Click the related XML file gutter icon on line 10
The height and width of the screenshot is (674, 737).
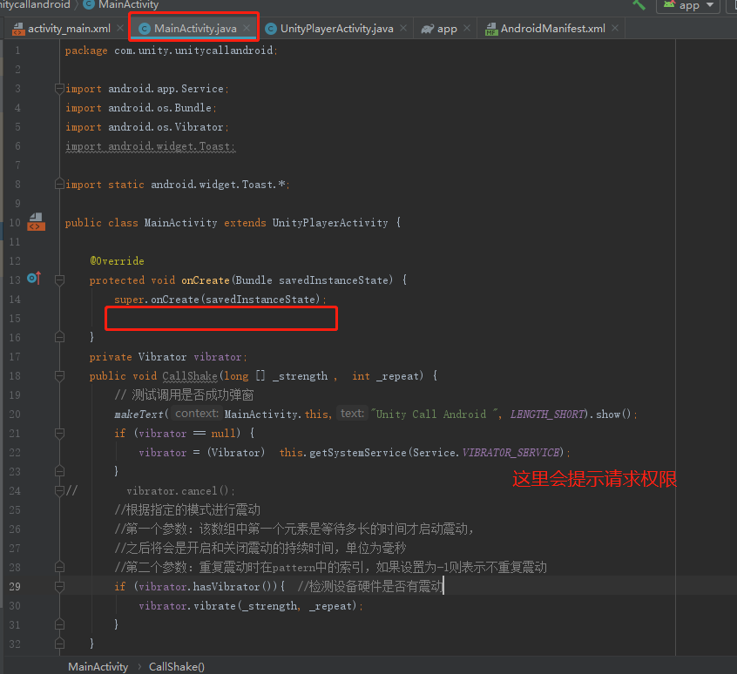click(37, 222)
